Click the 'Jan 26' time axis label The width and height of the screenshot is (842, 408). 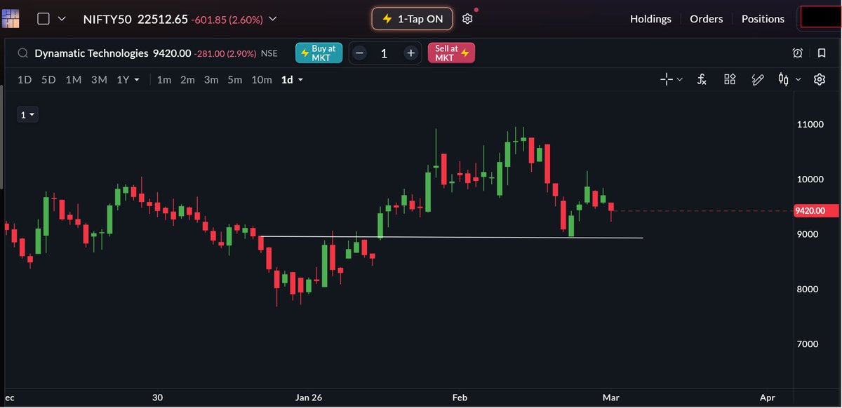pos(309,397)
